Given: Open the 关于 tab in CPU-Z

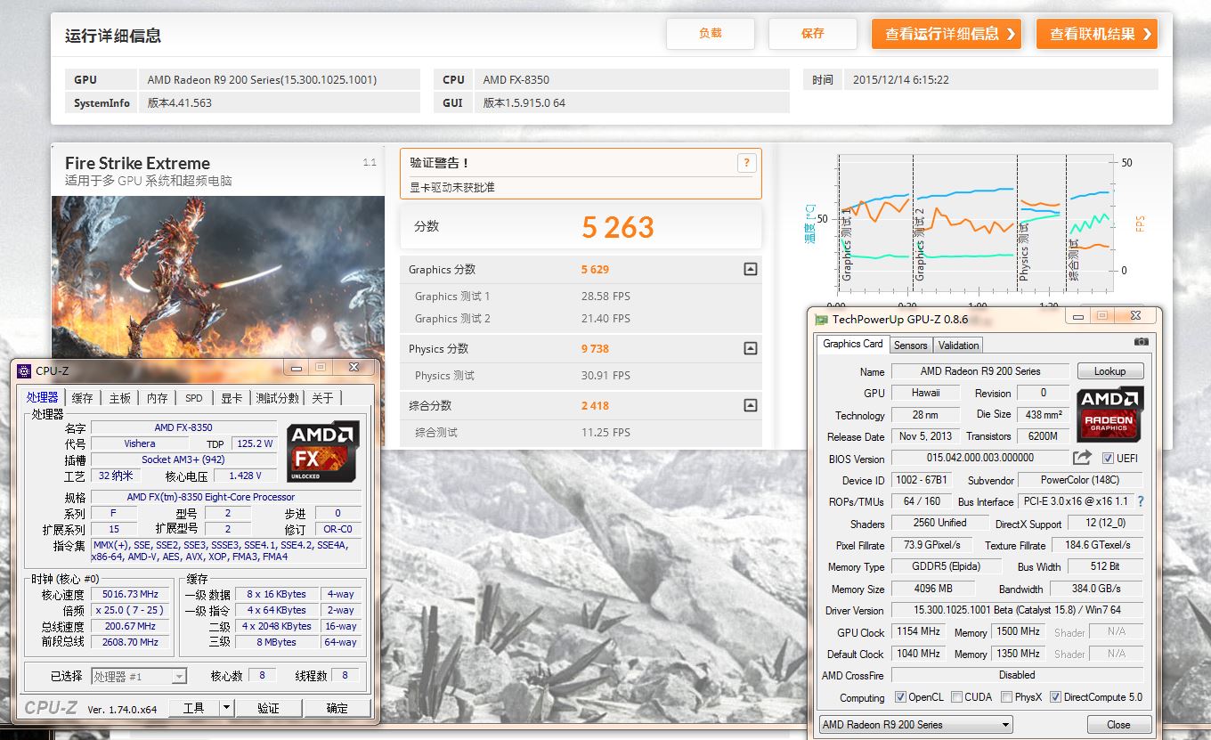Looking at the screenshot, I should 323,398.
